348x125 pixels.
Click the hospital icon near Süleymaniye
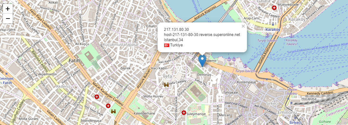click(184, 113)
